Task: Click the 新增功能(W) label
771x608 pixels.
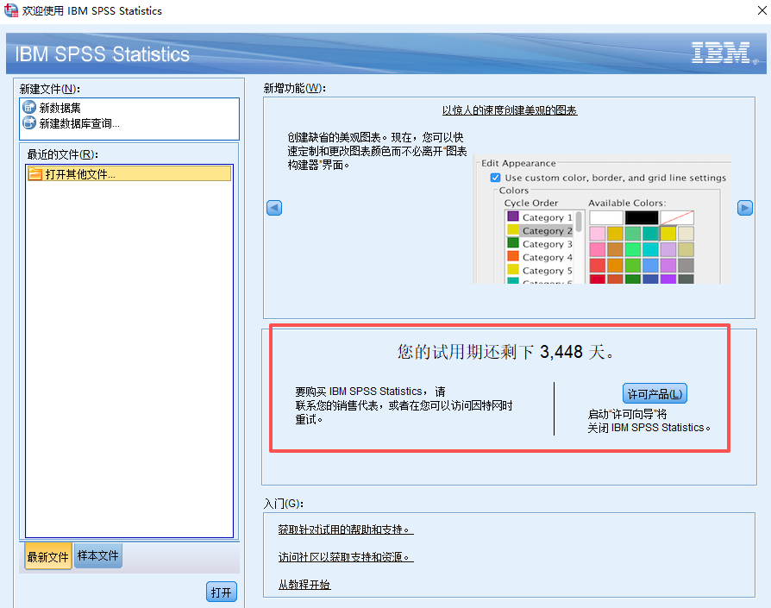Action: click(295, 88)
